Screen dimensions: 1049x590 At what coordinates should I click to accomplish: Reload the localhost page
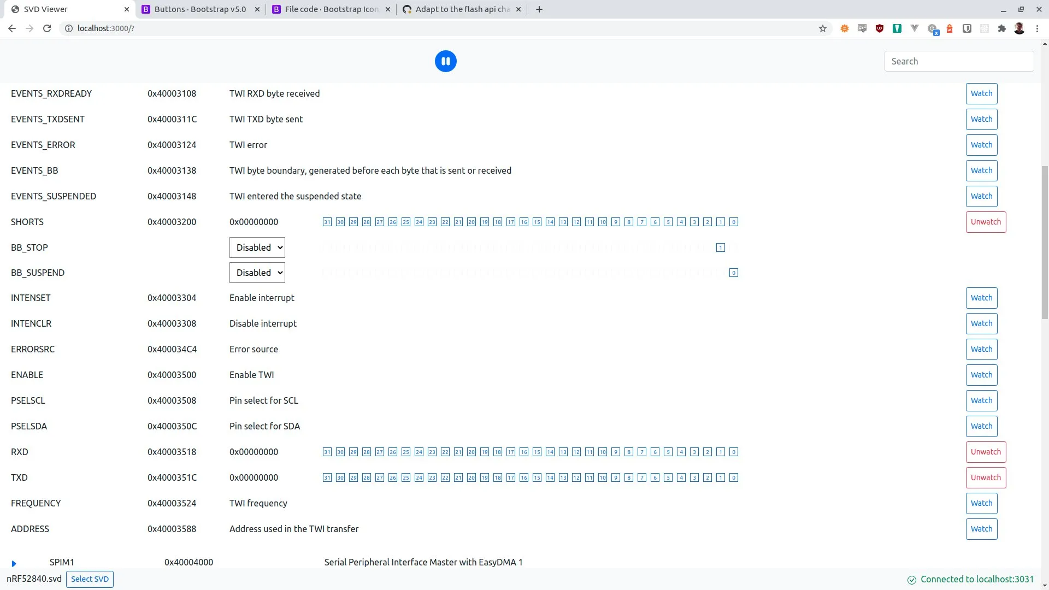point(47,28)
